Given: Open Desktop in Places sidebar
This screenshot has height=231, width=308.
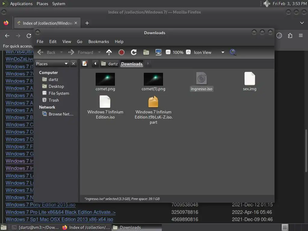Looking at the screenshot, I should [56, 86].
